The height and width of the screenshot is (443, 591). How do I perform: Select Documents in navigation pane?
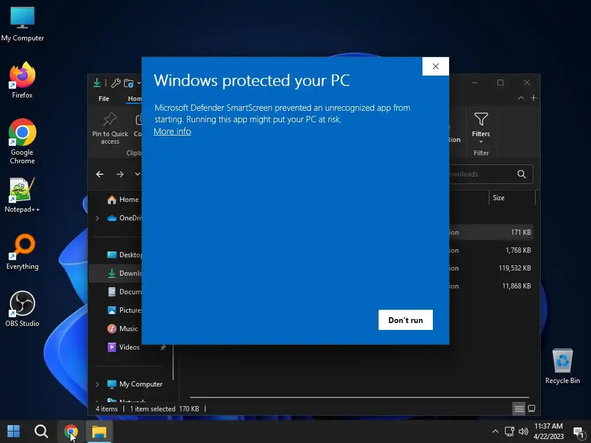[x=125, y=292]
